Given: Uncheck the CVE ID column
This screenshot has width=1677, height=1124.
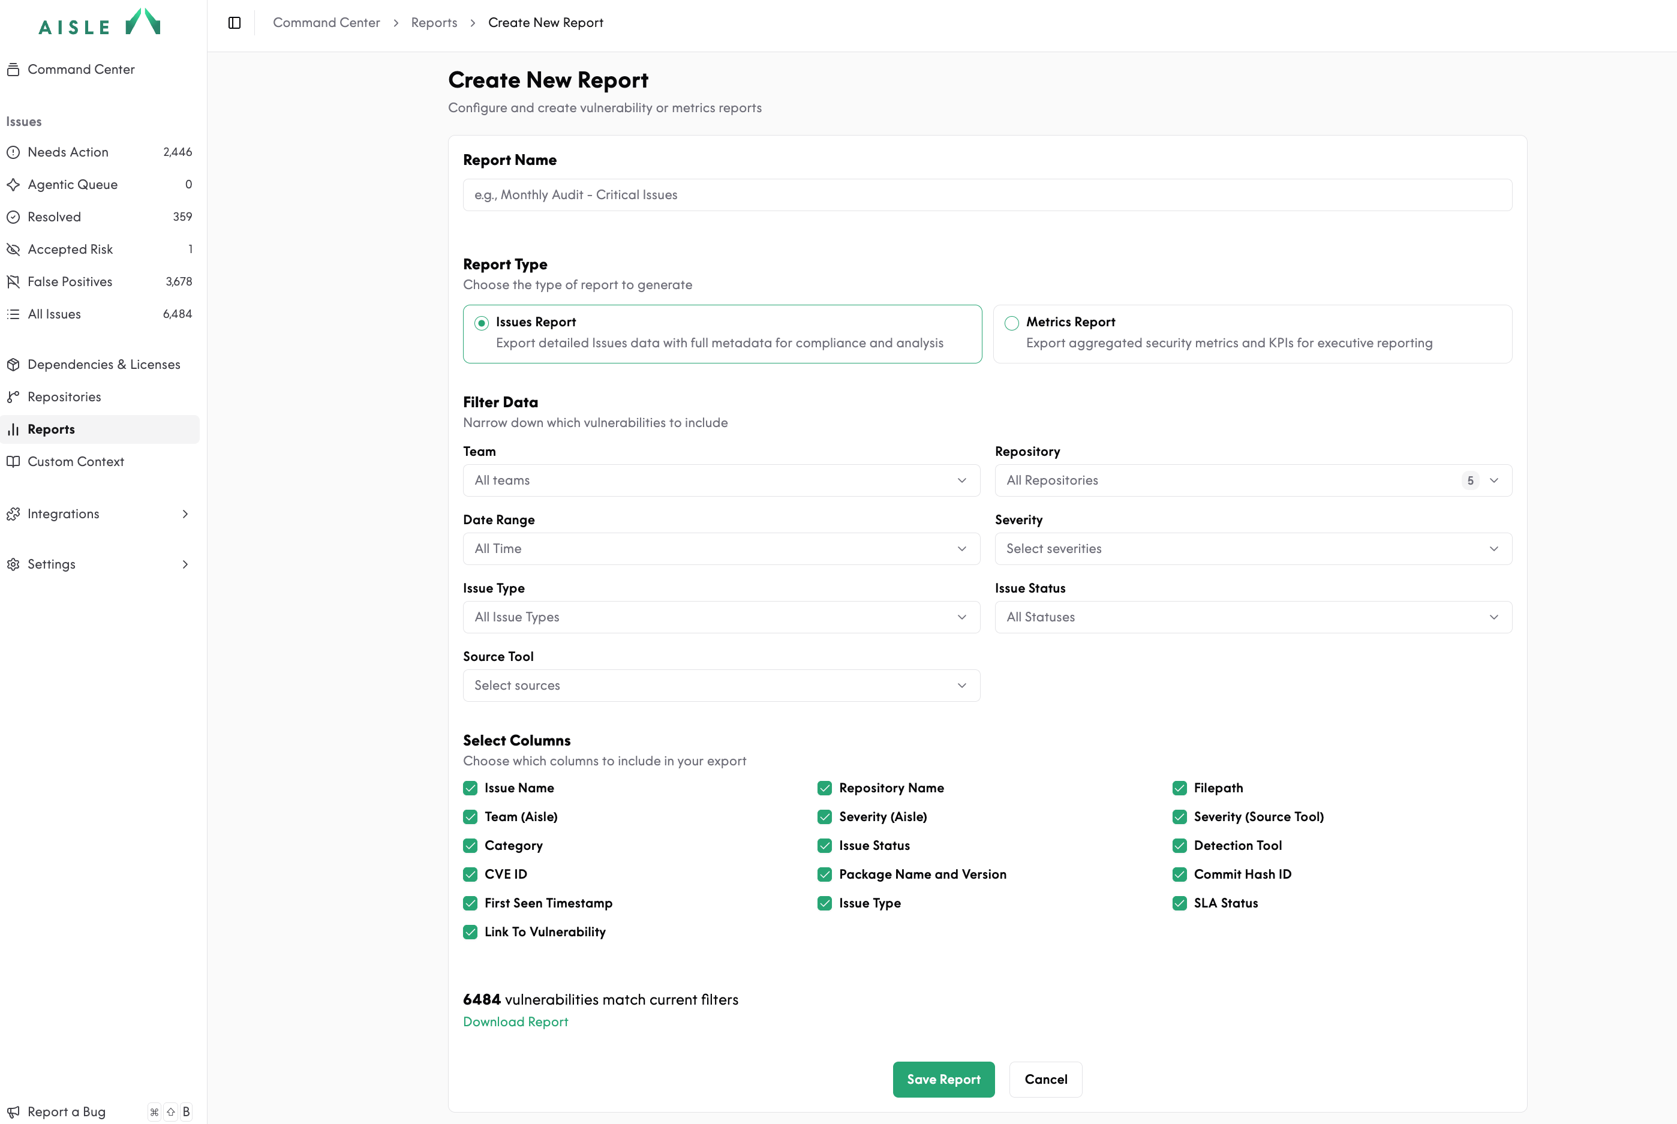Looking at the screenshot, I should click(x=470, y=874).
